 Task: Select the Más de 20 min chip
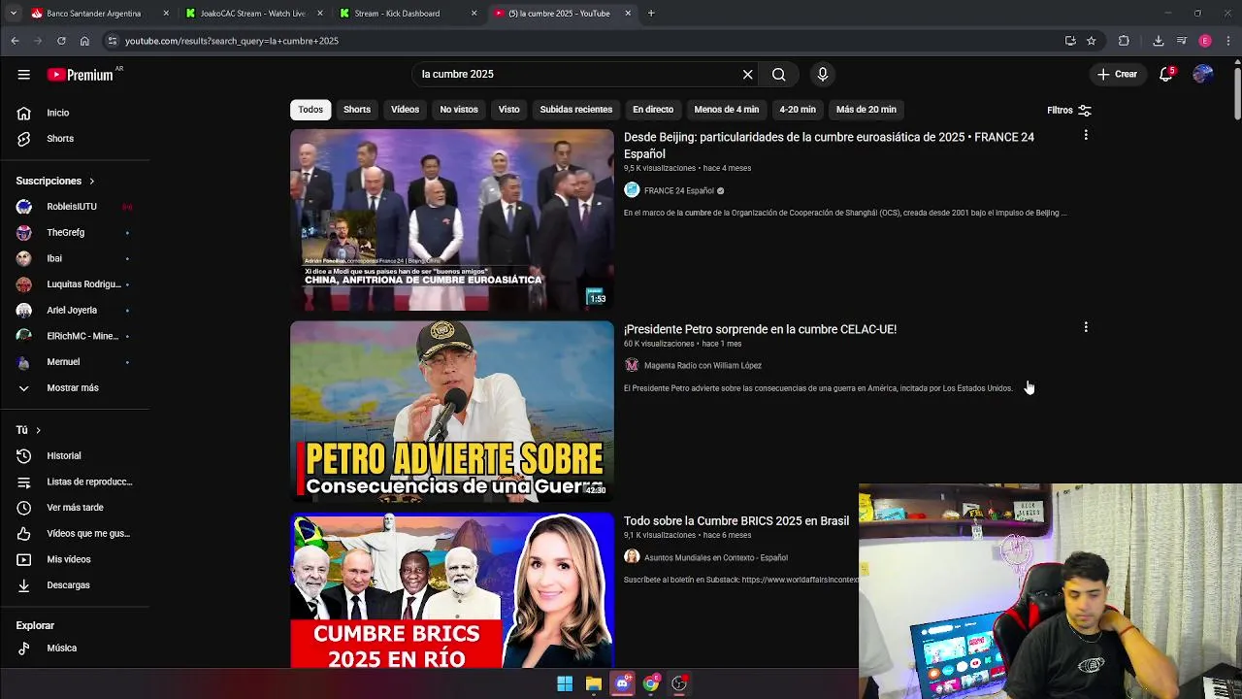click(866, 110)
